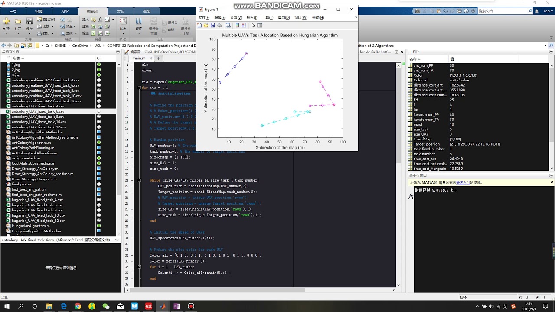This screenshot has width=555, height=312.
Task: Toggle Git status circle for 1.jpg
Action: click(x=99, y=65)
